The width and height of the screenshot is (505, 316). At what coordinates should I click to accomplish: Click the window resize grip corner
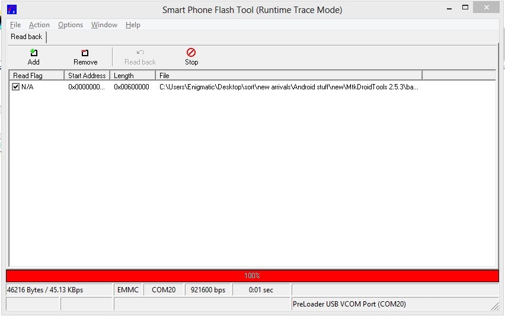[x=495, y=307]
